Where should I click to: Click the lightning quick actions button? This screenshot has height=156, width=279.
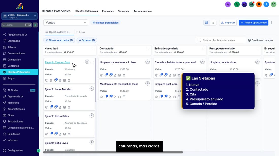tap(35, 25)
